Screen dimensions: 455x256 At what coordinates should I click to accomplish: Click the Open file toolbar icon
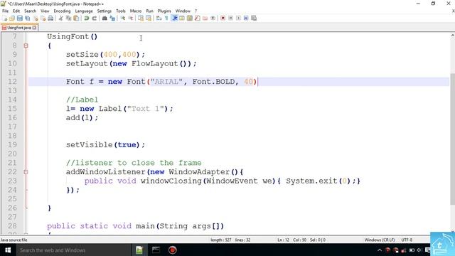(x=12, y=18)
